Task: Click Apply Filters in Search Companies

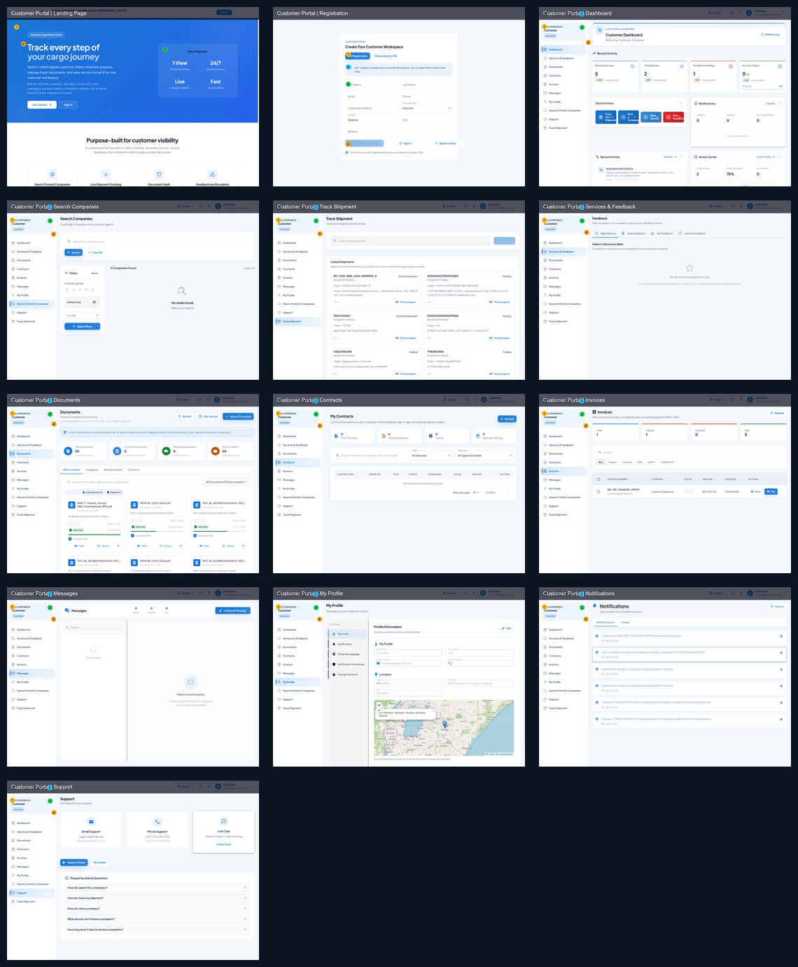Action: point(82,326)
